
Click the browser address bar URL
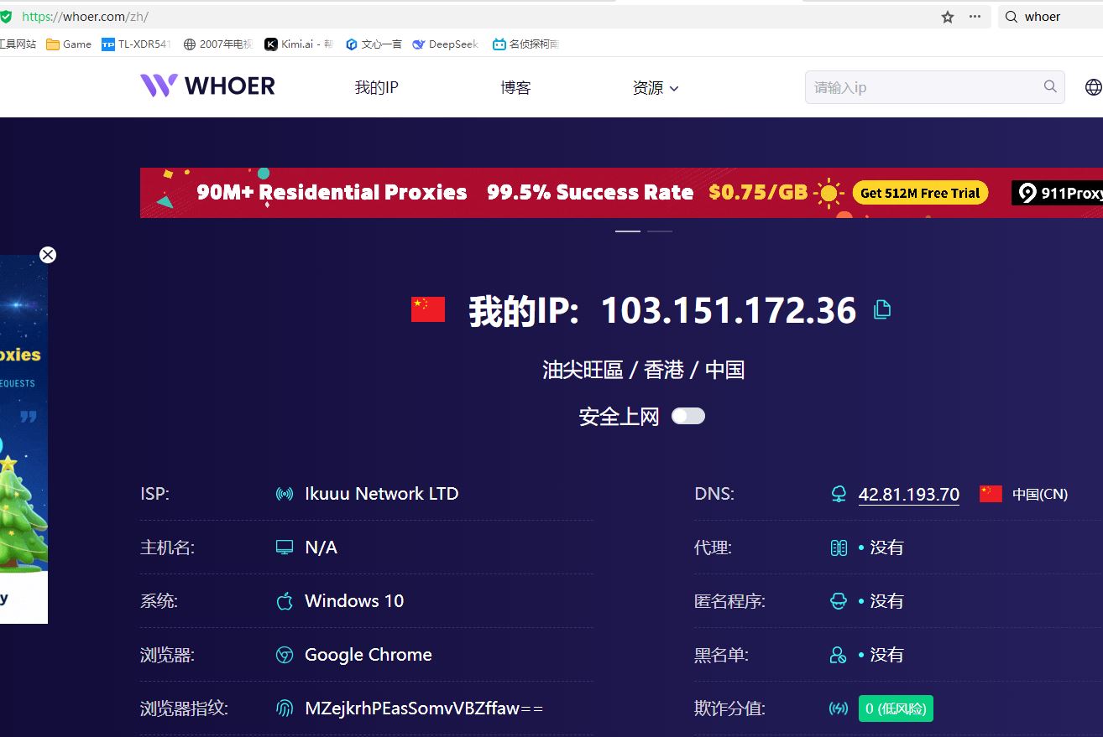(x=85, y=17)
